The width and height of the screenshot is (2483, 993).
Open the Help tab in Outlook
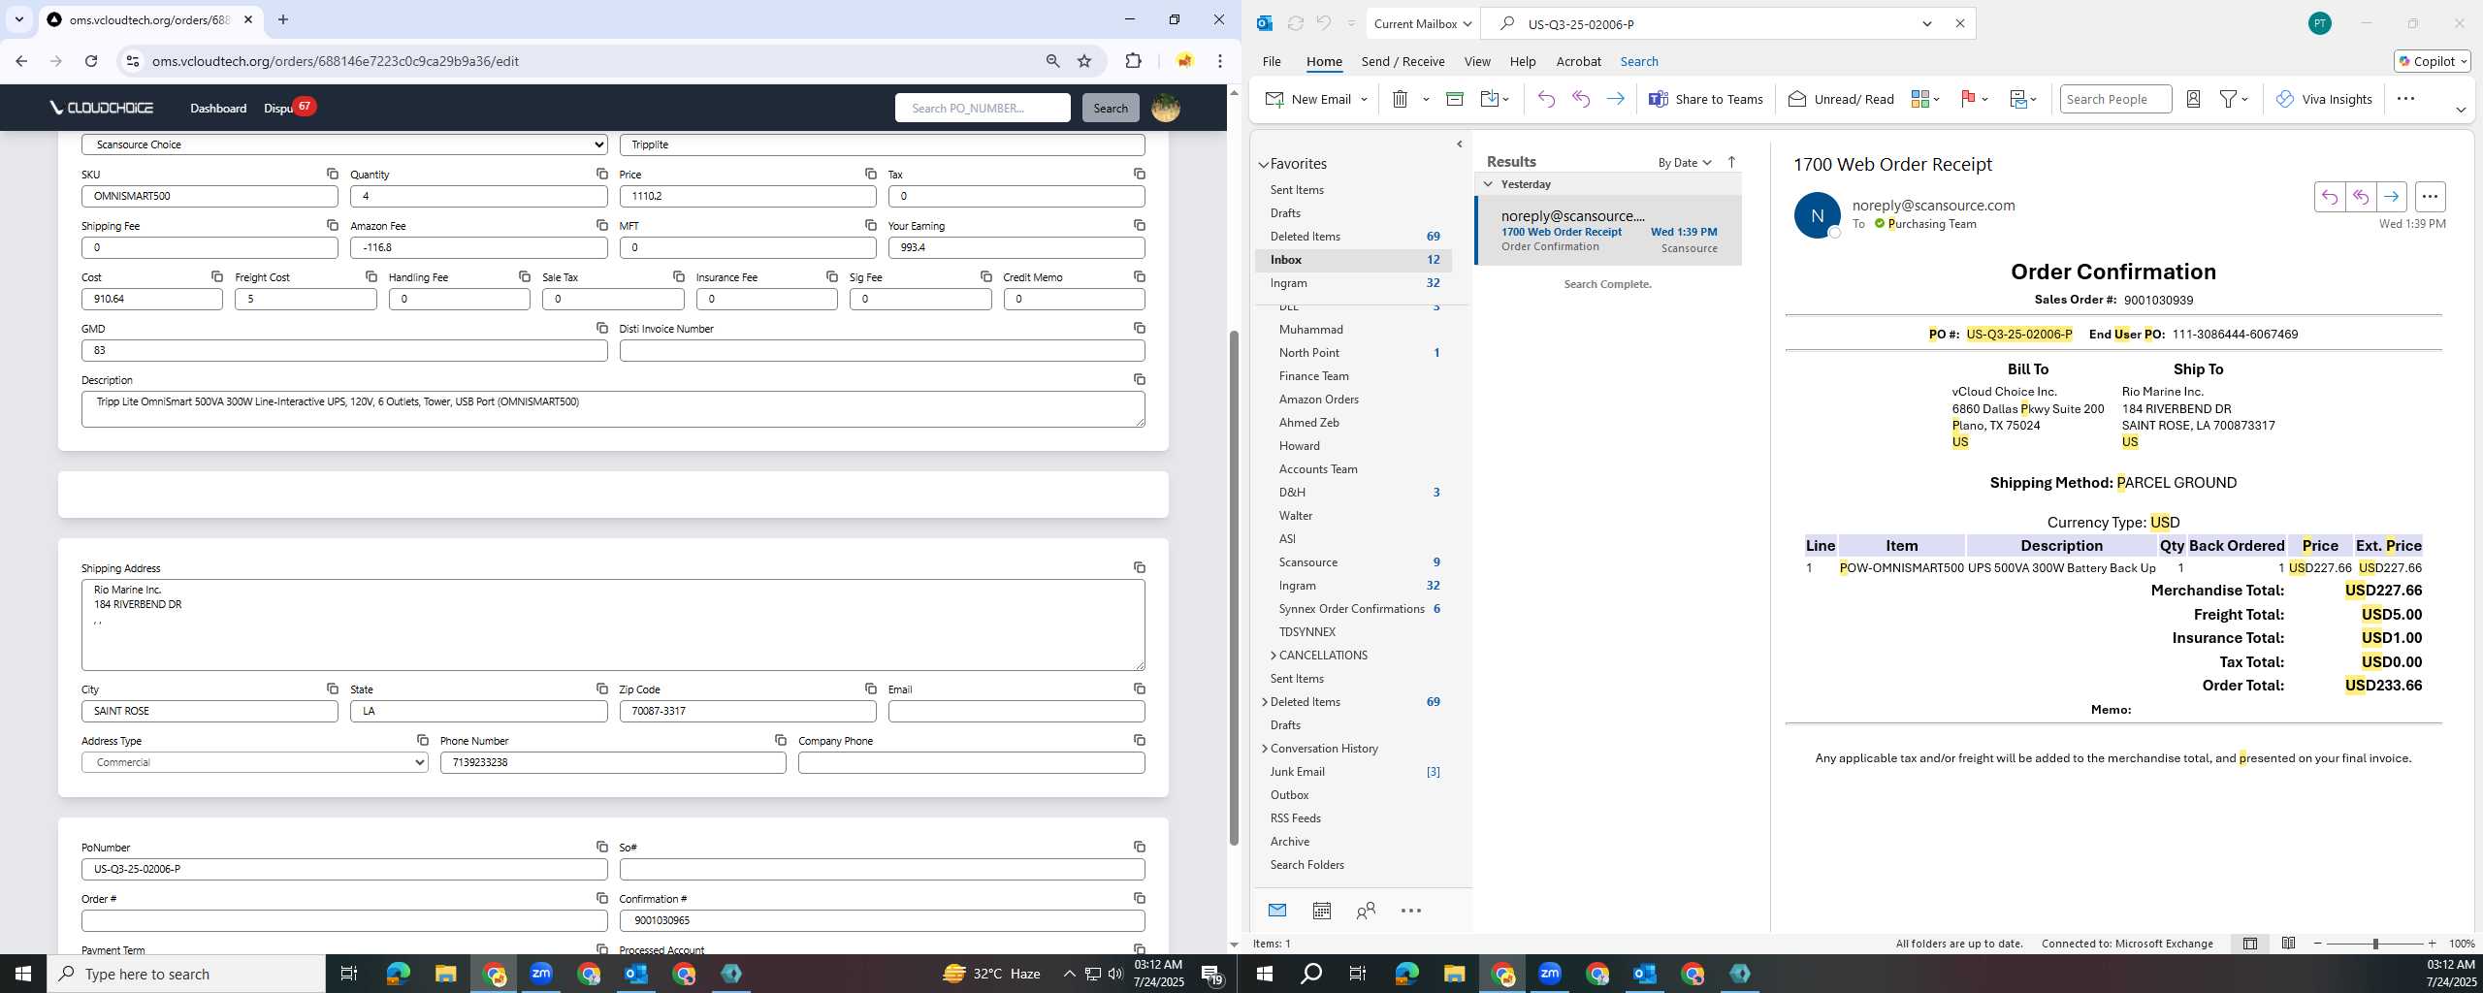(x=1522, y=61)
